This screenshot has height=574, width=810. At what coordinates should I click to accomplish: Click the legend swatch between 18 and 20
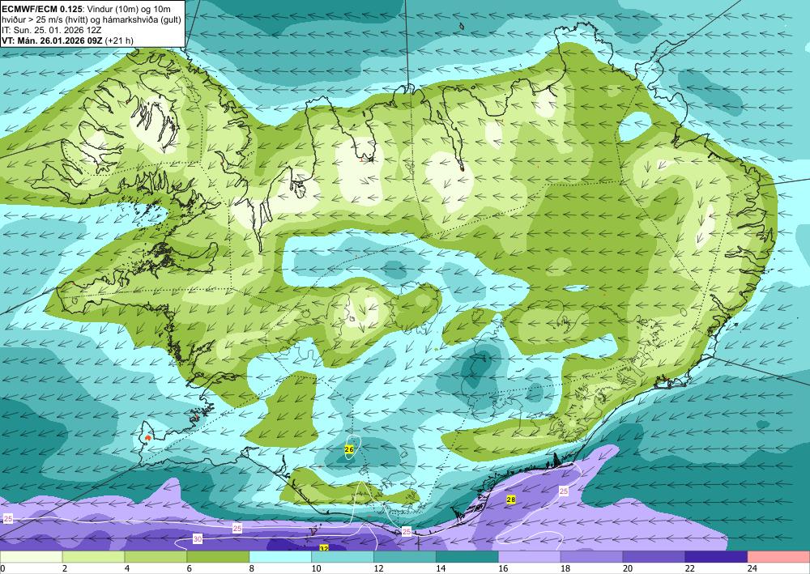pyautogui.click(x=591, y=556)
